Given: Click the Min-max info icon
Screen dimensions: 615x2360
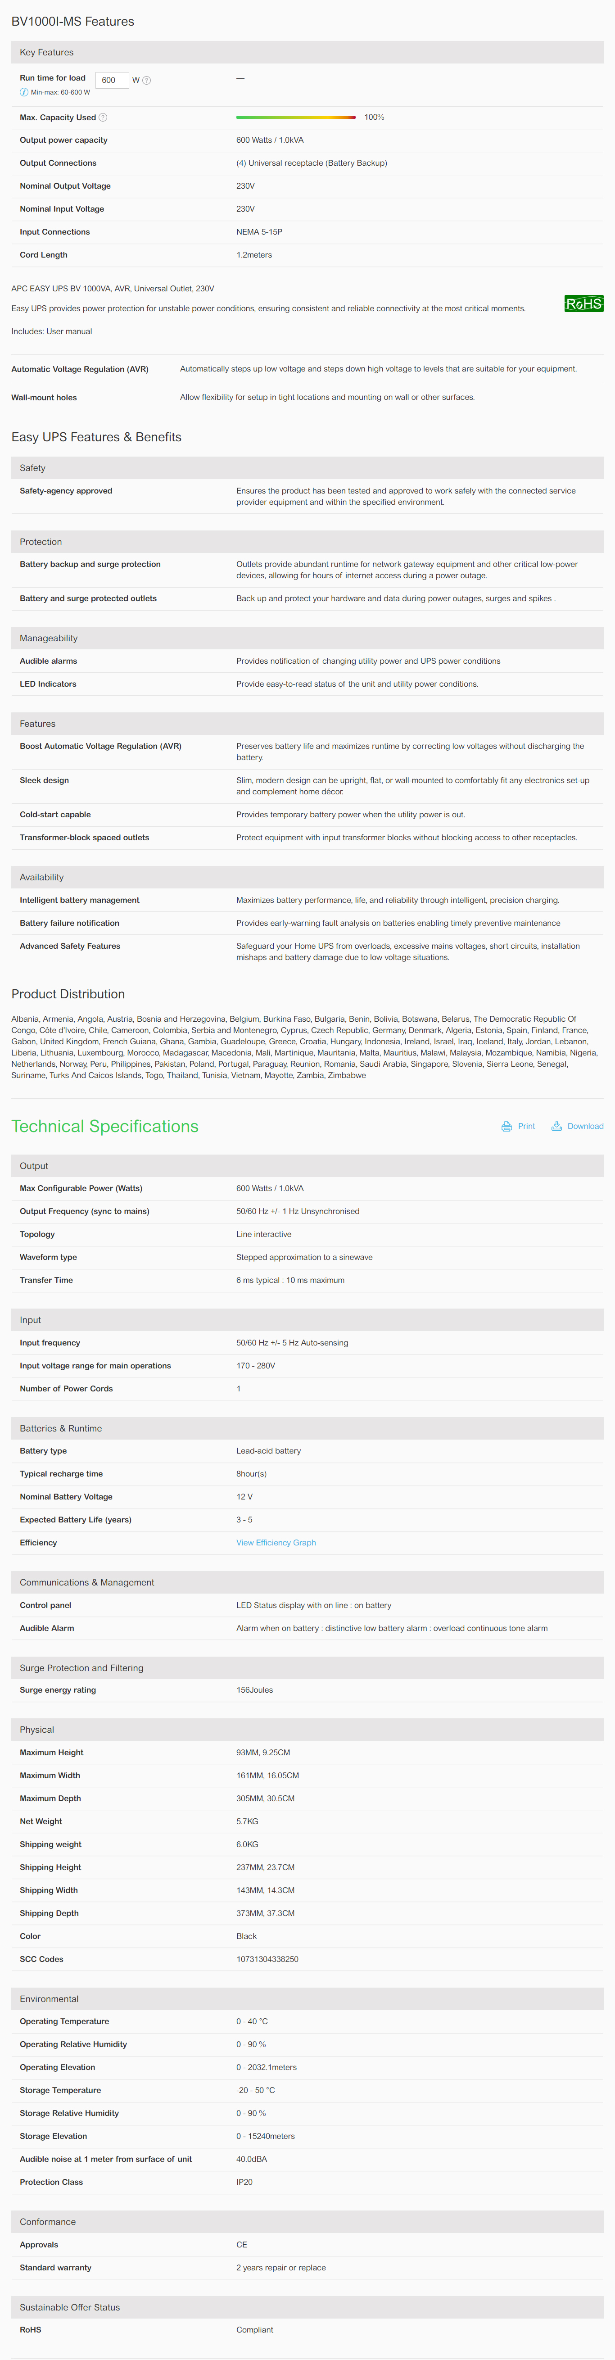Looking at the screenshot, I should coord(24,92).
